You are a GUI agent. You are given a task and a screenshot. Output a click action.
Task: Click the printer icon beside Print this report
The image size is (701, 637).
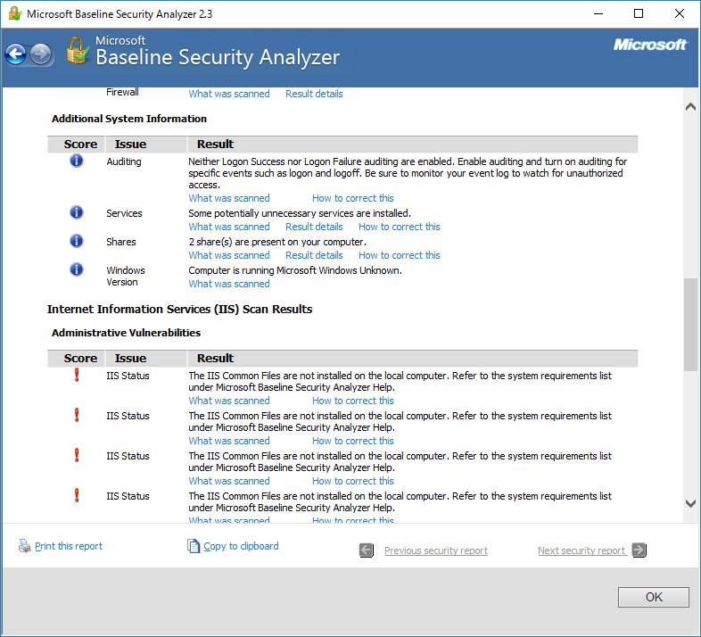pos(25,546)
